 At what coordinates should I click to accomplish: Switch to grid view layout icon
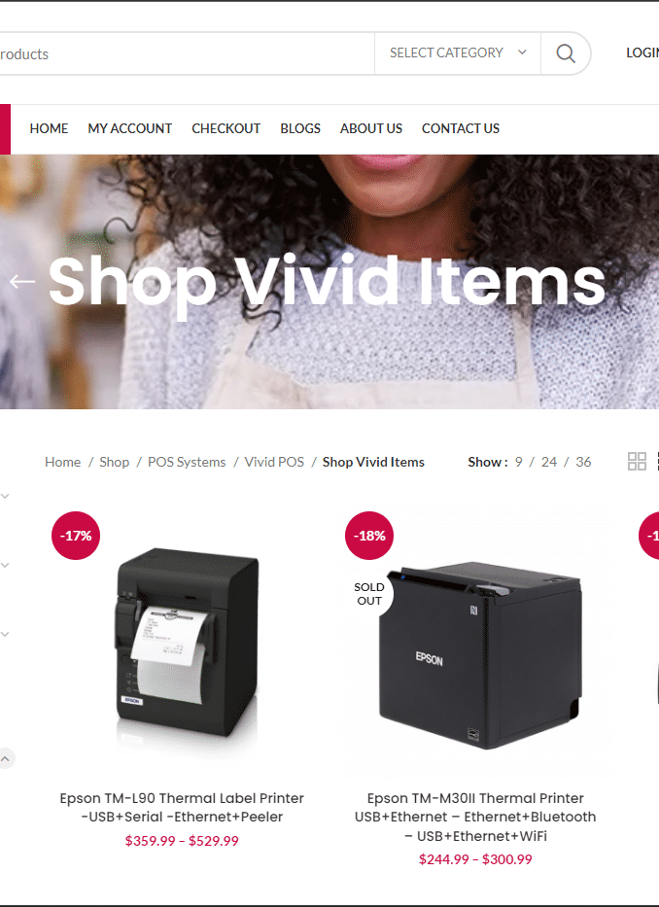pyautogui.click(x=637, y=461)
